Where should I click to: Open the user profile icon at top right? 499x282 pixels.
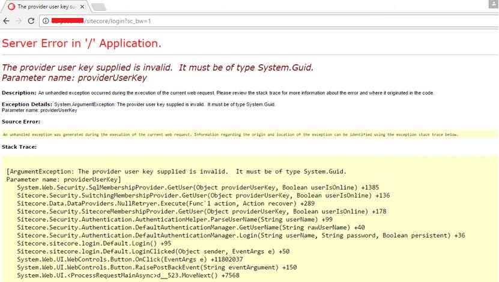pyautogui.click(x=493, y=4)
